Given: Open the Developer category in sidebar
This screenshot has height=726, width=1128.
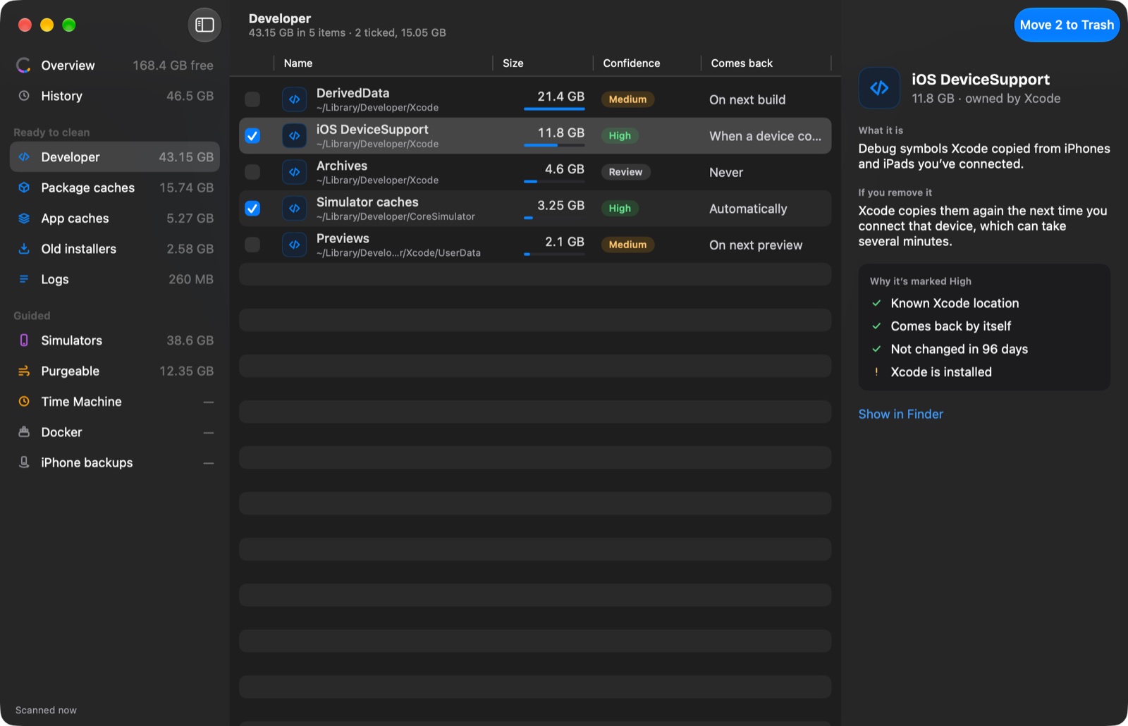Looking at the screenshot, I should (115, 157).
